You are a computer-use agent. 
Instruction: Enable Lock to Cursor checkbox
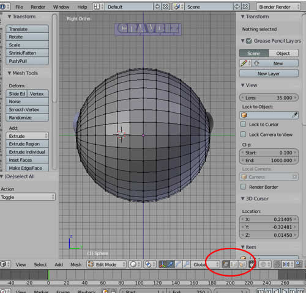pos(243,124)
